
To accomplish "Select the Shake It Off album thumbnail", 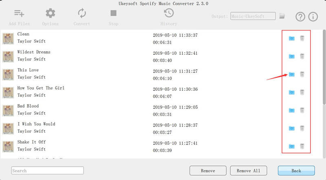I will (8, 146).
